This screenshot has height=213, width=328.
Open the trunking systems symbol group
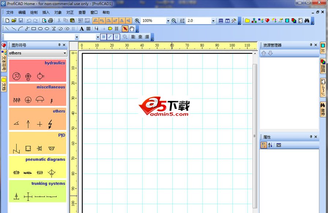click(38, 191)
